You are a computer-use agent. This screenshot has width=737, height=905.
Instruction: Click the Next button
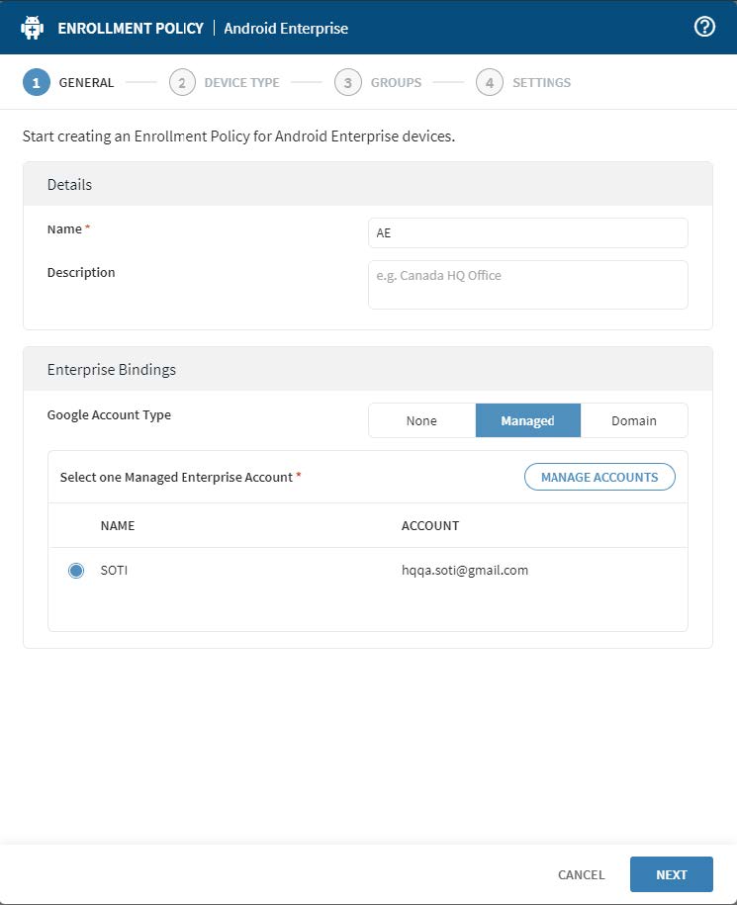pyautogui.click(x=671, y=874)
